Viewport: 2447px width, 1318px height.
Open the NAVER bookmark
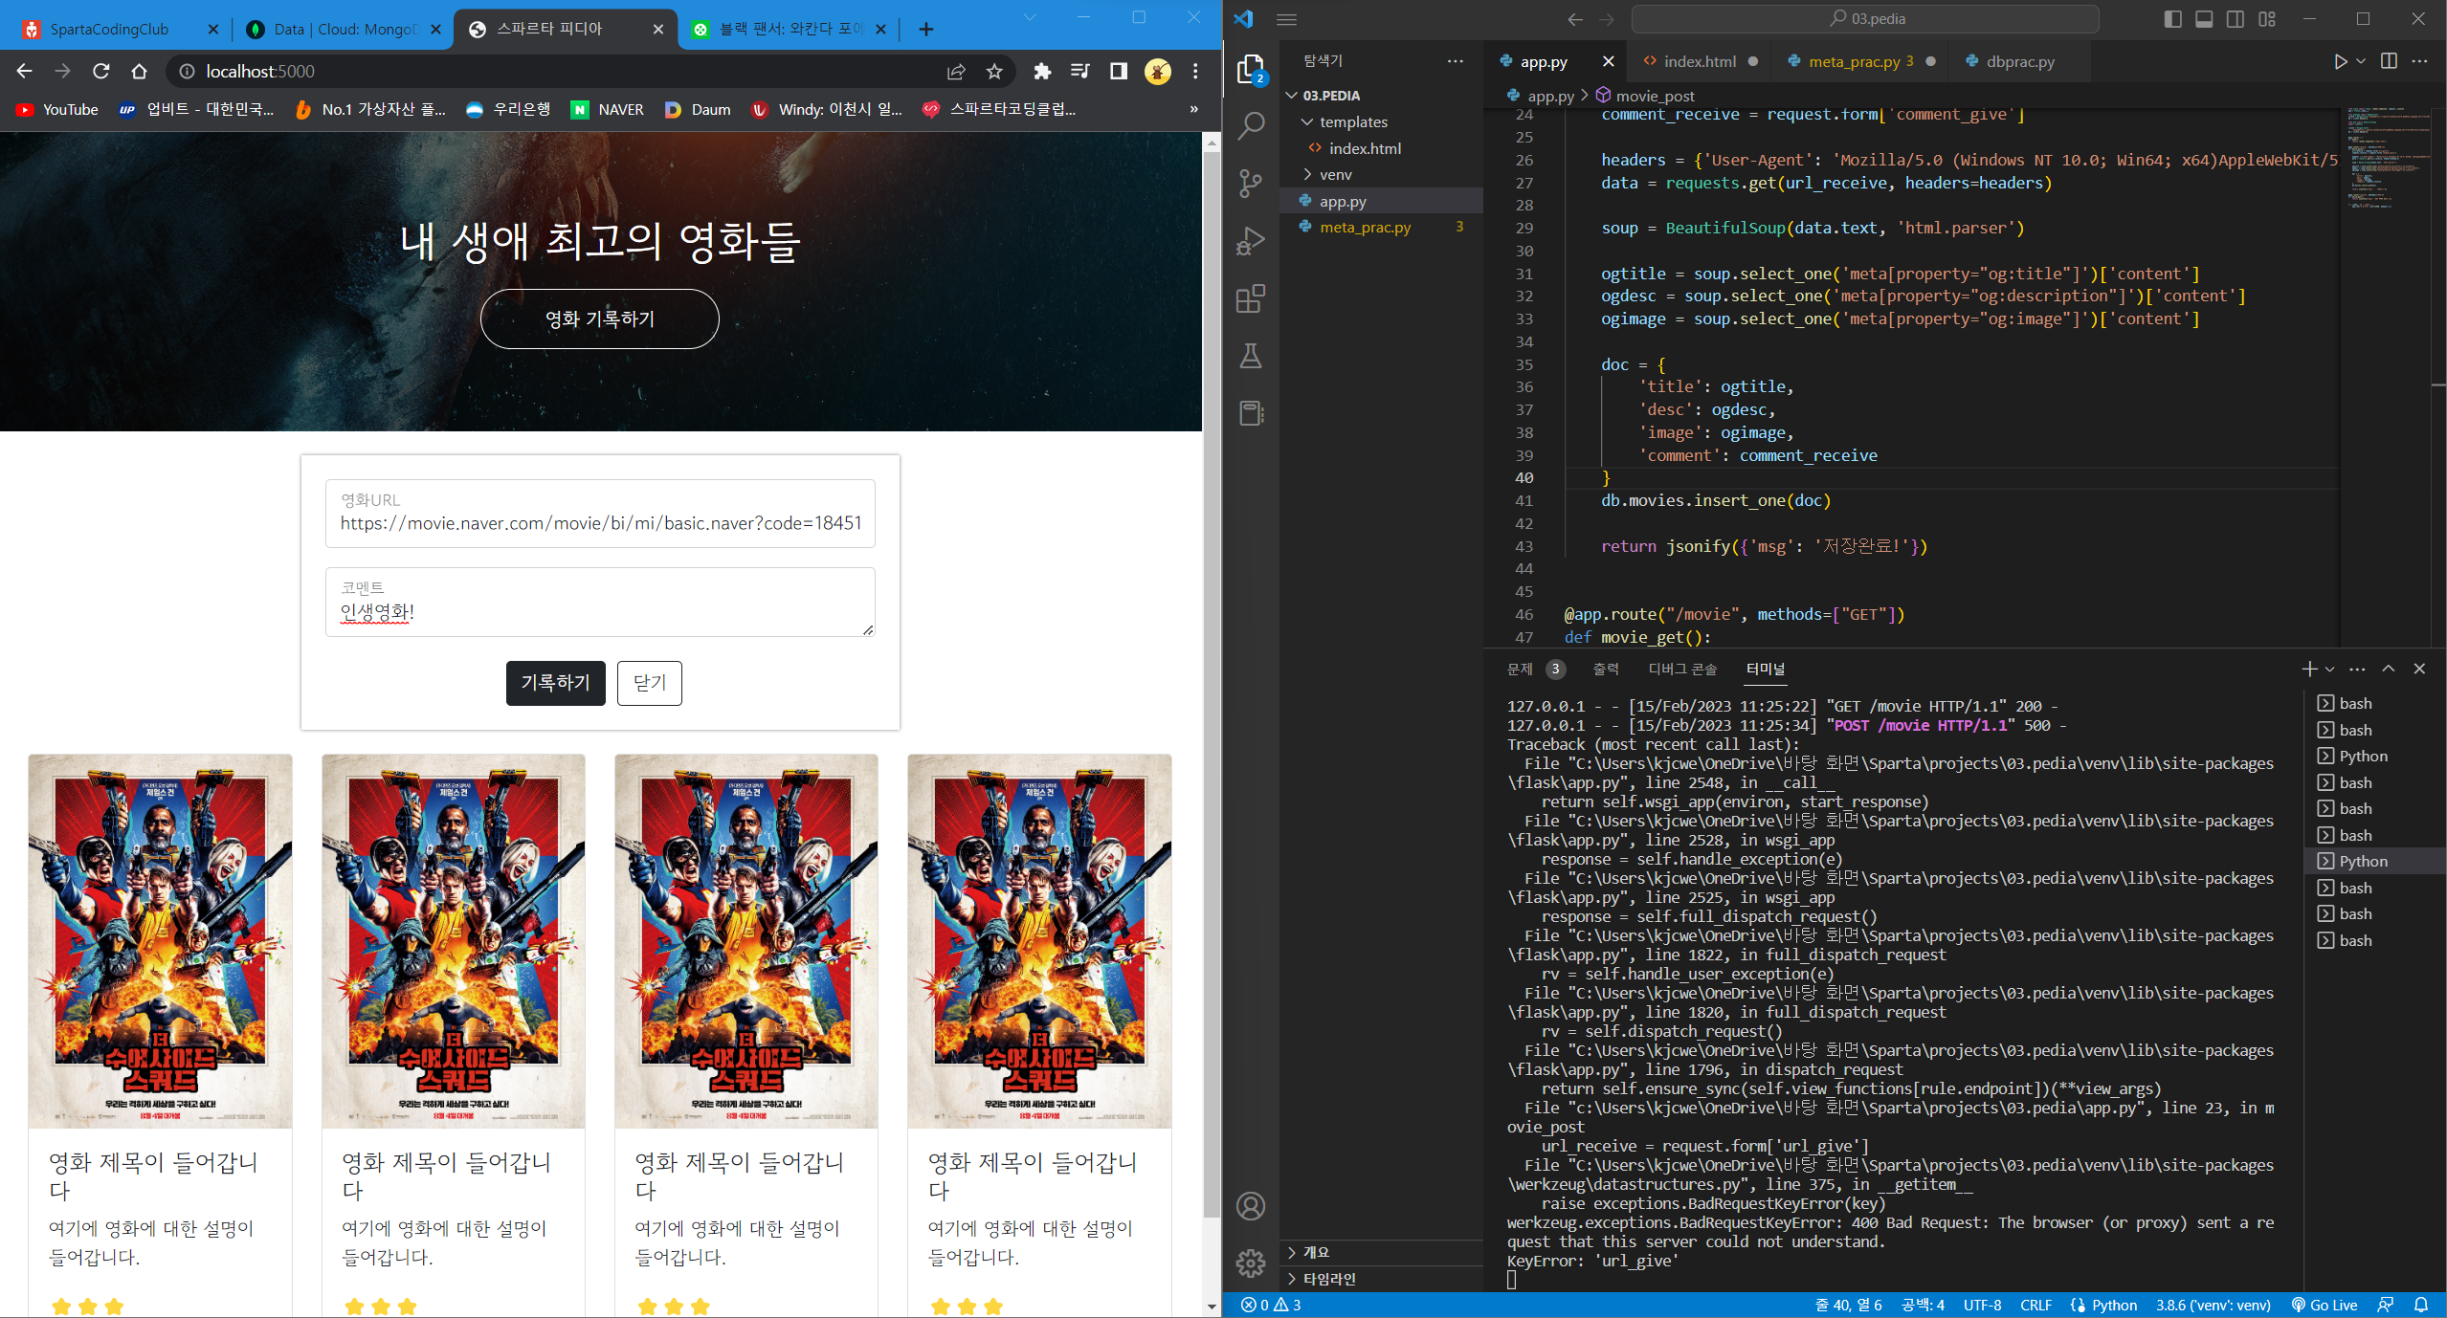pyautogui.click(x=608, y=109)
